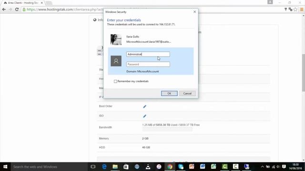The width and height of the screenshot is (305, 171).
Task: Click the Bandwidth usage progress bar
Action: (x=167, y=129)
